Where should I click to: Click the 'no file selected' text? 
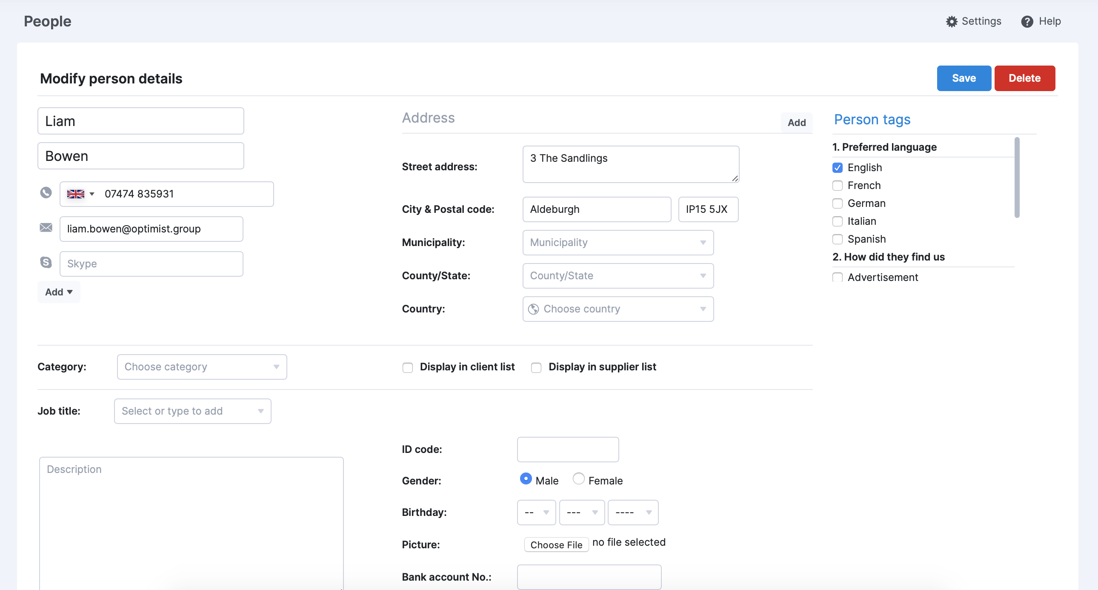629,542
